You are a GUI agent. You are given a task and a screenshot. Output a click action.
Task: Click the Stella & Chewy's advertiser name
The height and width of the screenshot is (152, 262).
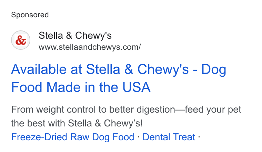coord(75,36)
